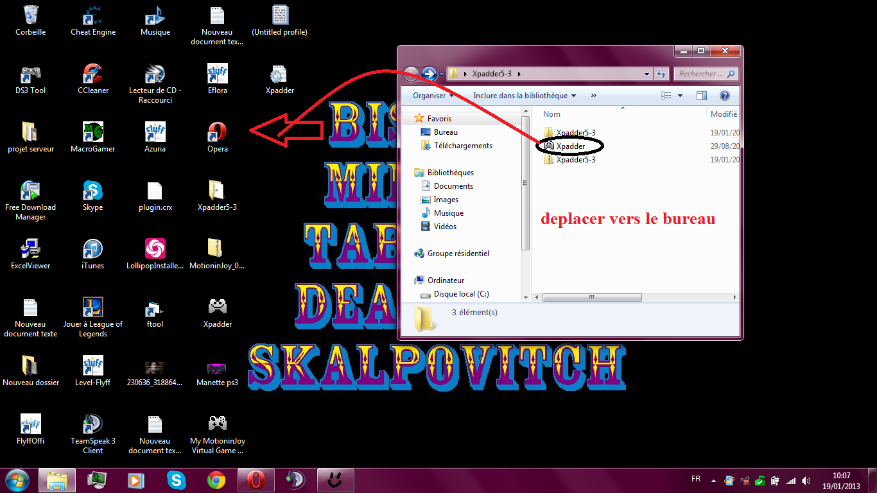Viewport: 877px width, 493px height.
Task: Sort files by the Nom column header
Action: pos(552,114)
